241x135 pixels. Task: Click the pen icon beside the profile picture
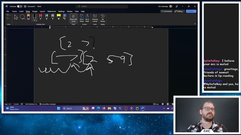(177, 6)
